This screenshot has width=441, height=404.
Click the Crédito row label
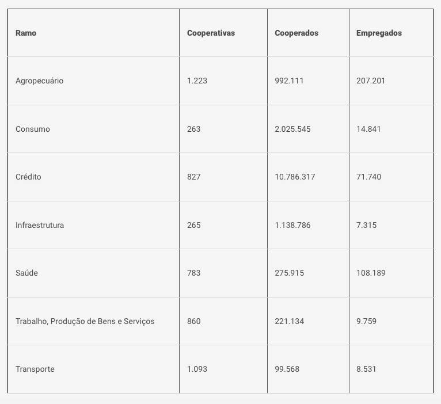click(x=28, y=177)
